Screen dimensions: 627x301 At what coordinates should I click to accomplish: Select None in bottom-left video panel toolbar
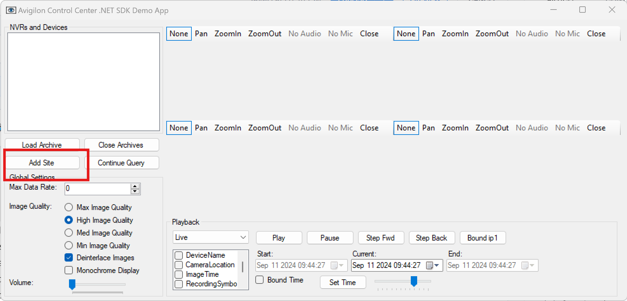tap(179, 128)
